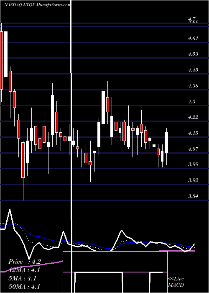This screenshot has height=293, width=209.
Task: Click the 4.38 price axis label
Action: [193, 86]
